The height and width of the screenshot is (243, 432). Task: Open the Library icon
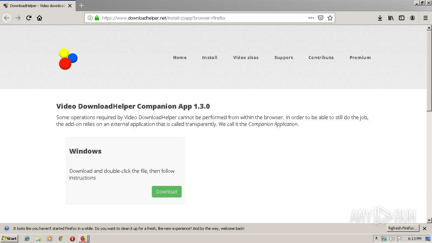pyautogui.click(x=391, y=18)
